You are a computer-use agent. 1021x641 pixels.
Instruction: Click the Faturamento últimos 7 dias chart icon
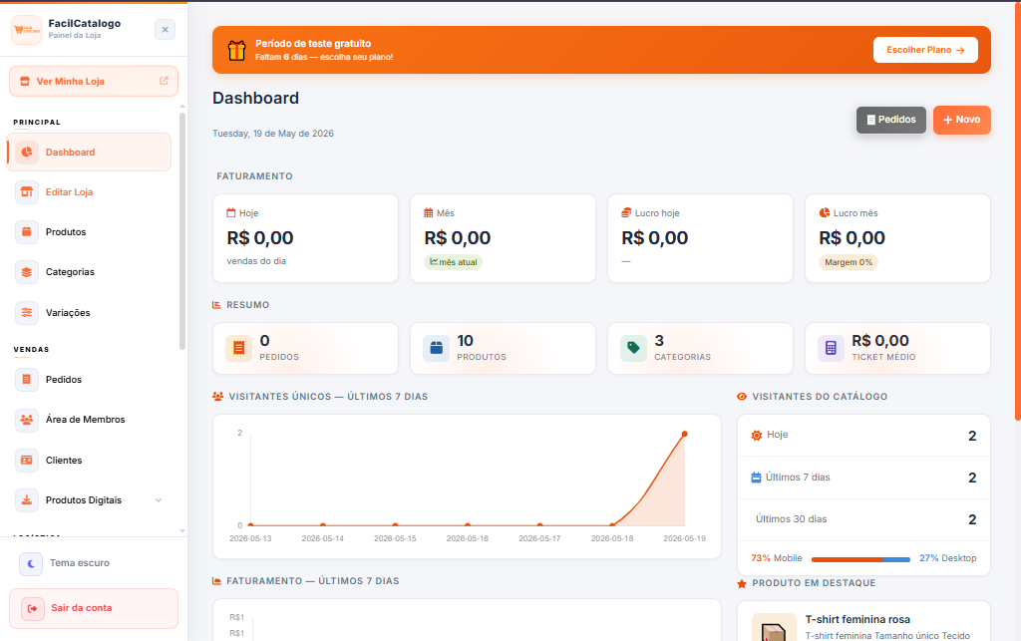(x=216, y=581)
